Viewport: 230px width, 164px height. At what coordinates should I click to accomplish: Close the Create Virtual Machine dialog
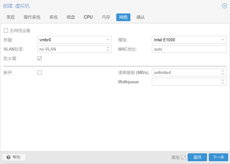(225, 6)
